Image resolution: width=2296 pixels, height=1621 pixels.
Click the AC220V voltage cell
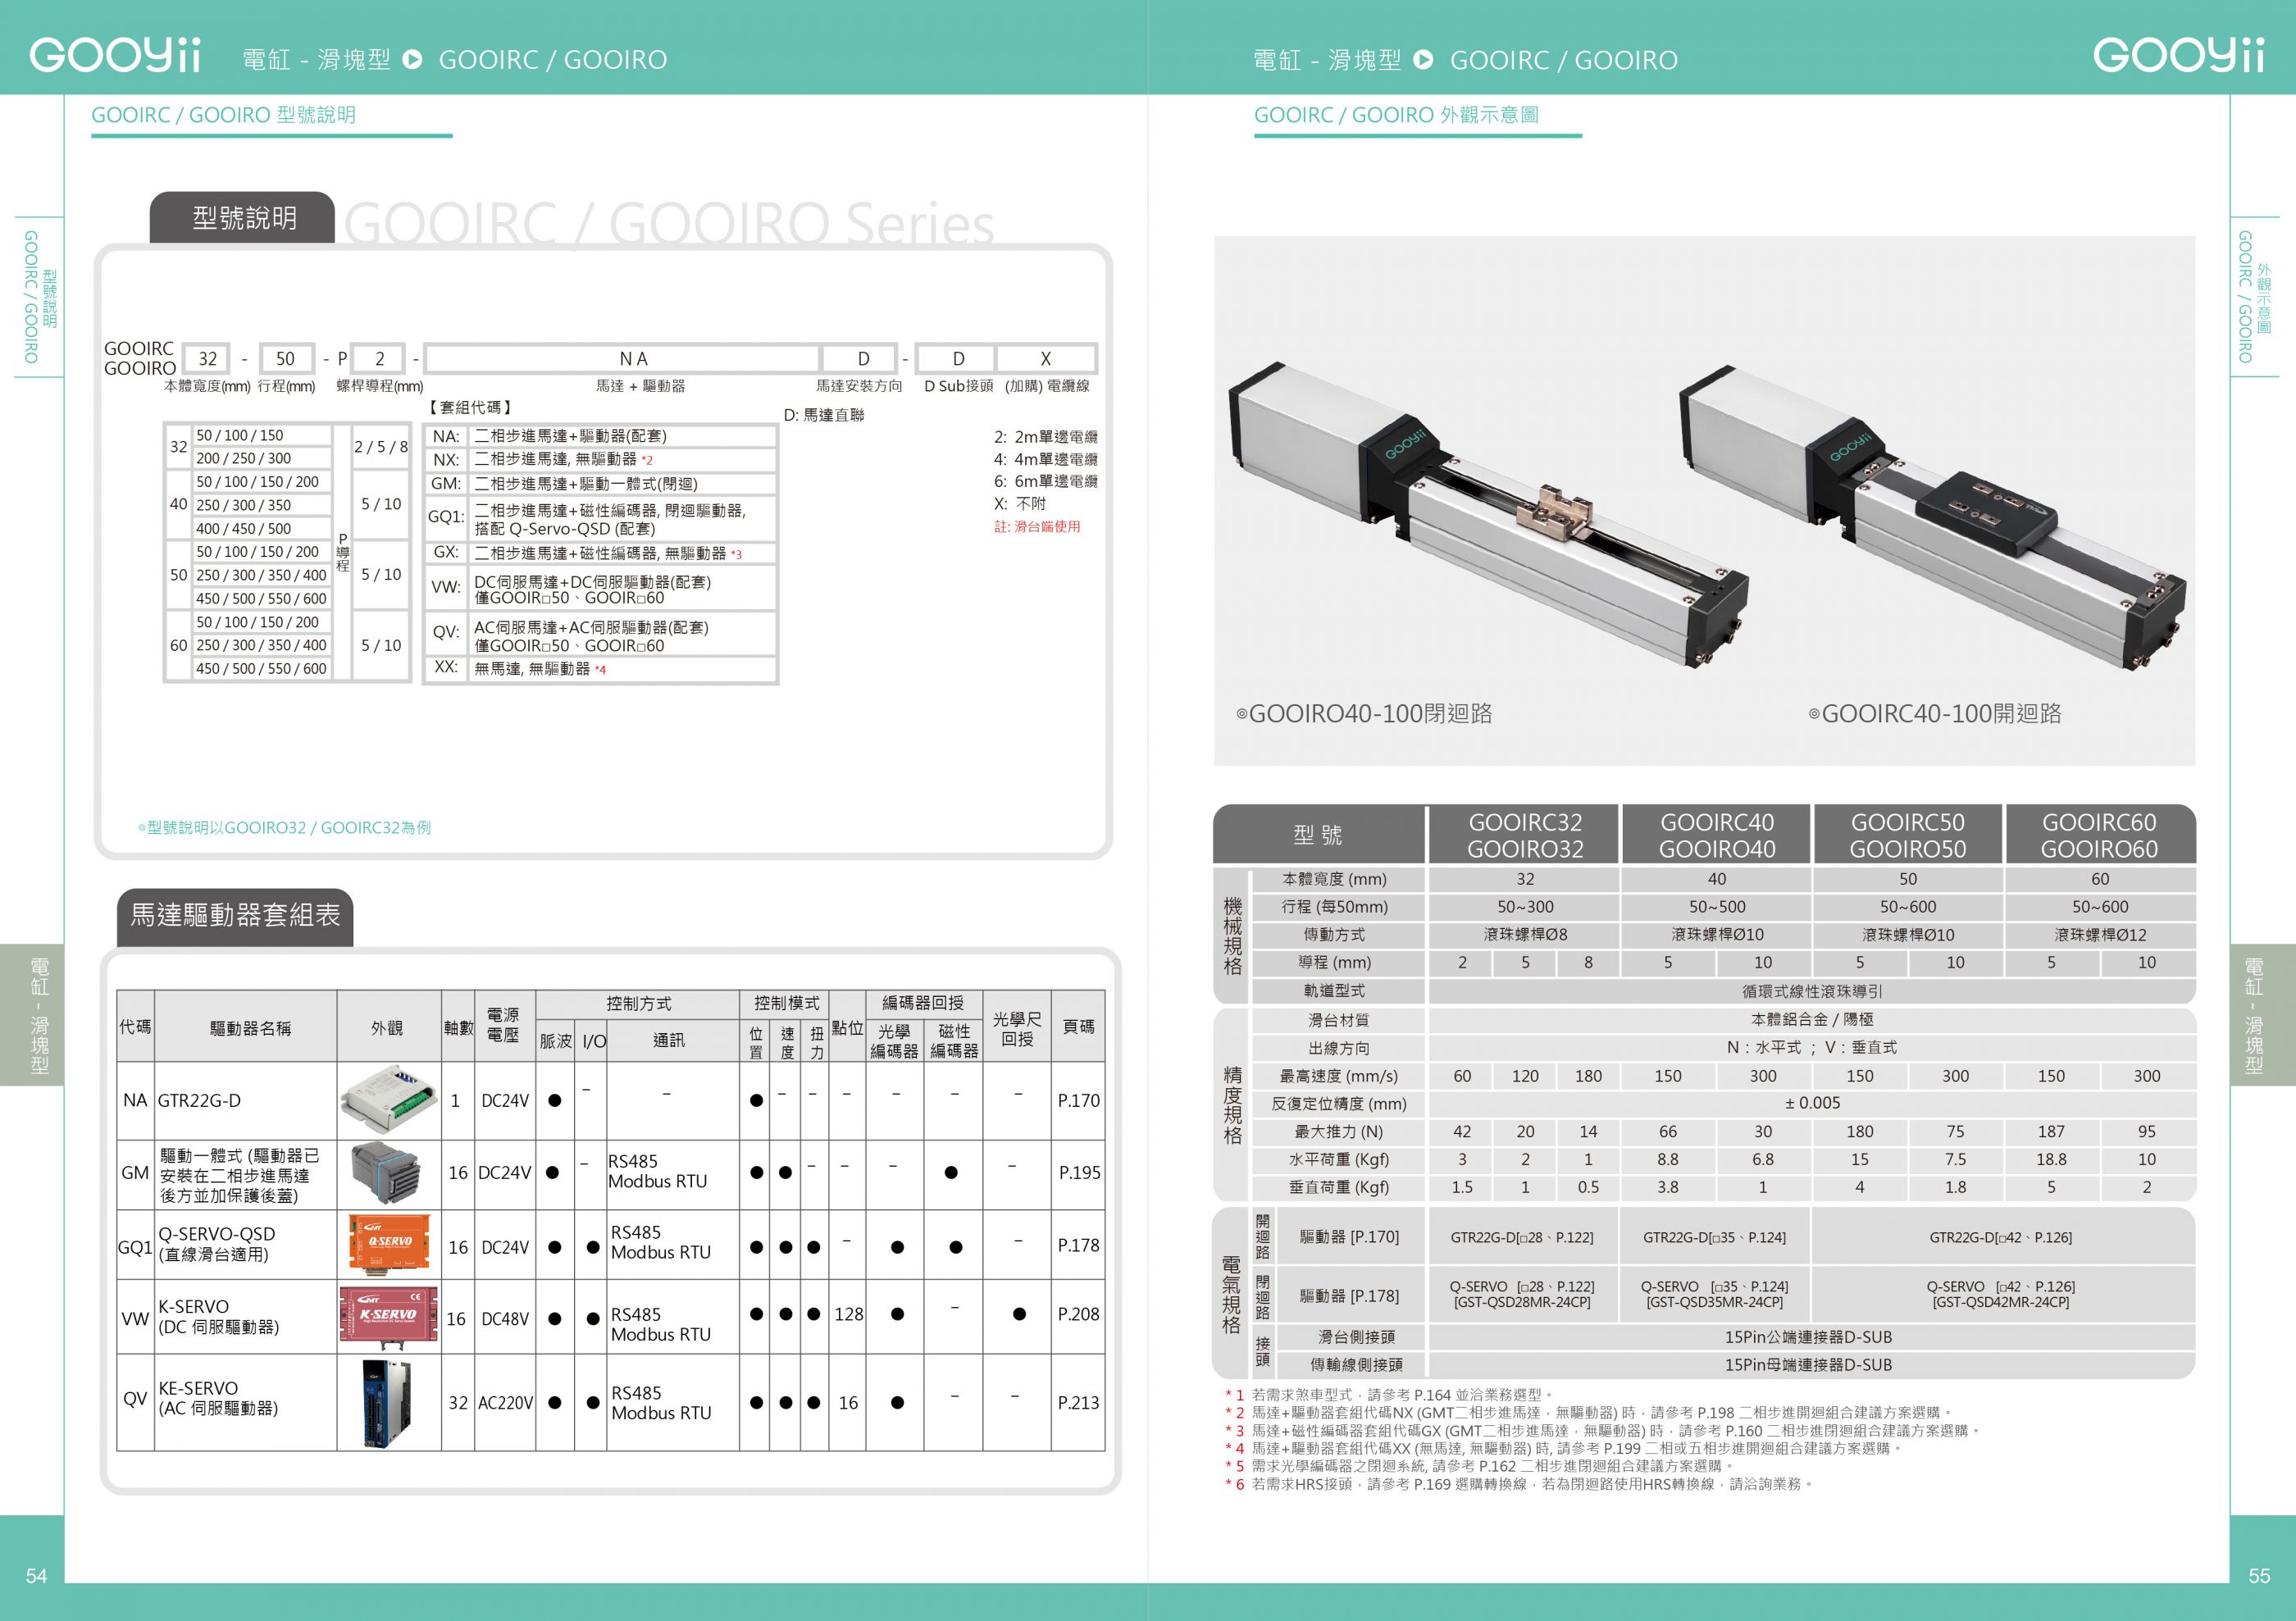tap(505, 1403)
